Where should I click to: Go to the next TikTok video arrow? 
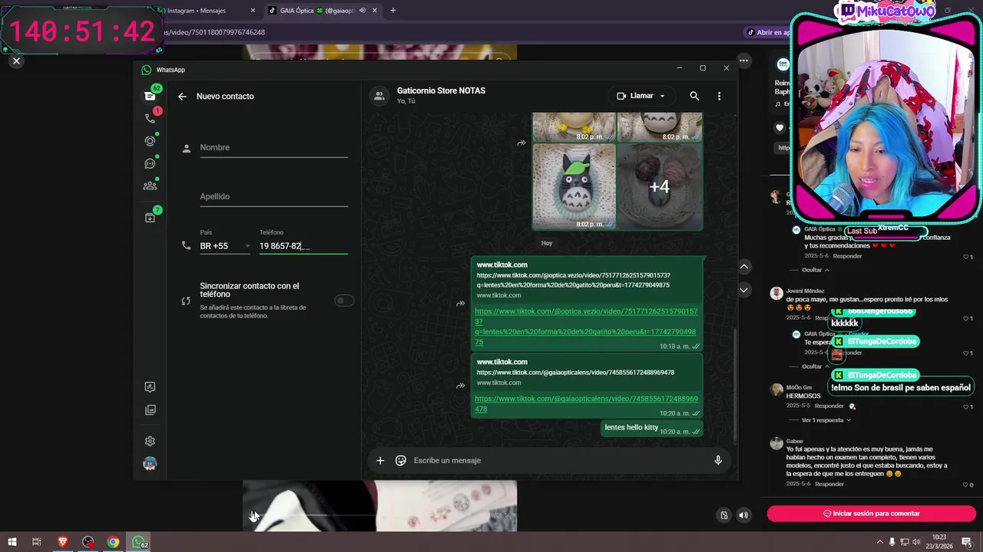[x=743, y=290]
